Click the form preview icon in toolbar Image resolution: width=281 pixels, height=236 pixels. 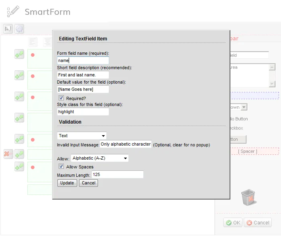8,29
